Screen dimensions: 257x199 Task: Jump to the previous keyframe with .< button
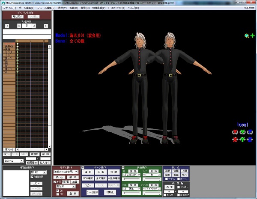click(7, 26)
